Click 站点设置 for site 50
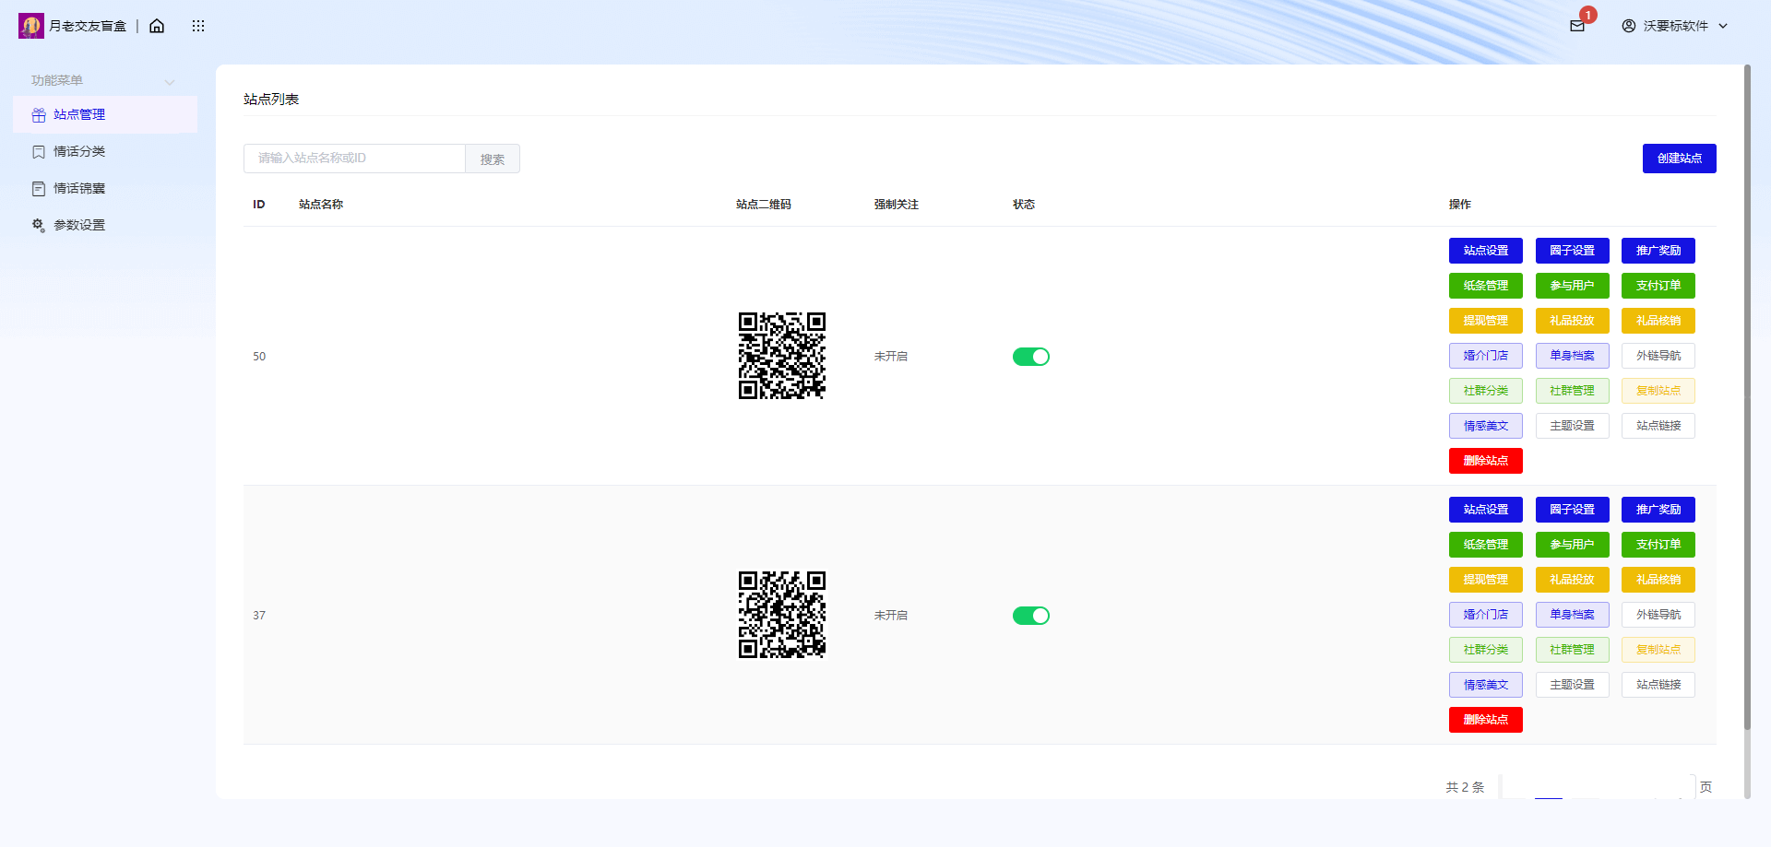 (1486, 251)
